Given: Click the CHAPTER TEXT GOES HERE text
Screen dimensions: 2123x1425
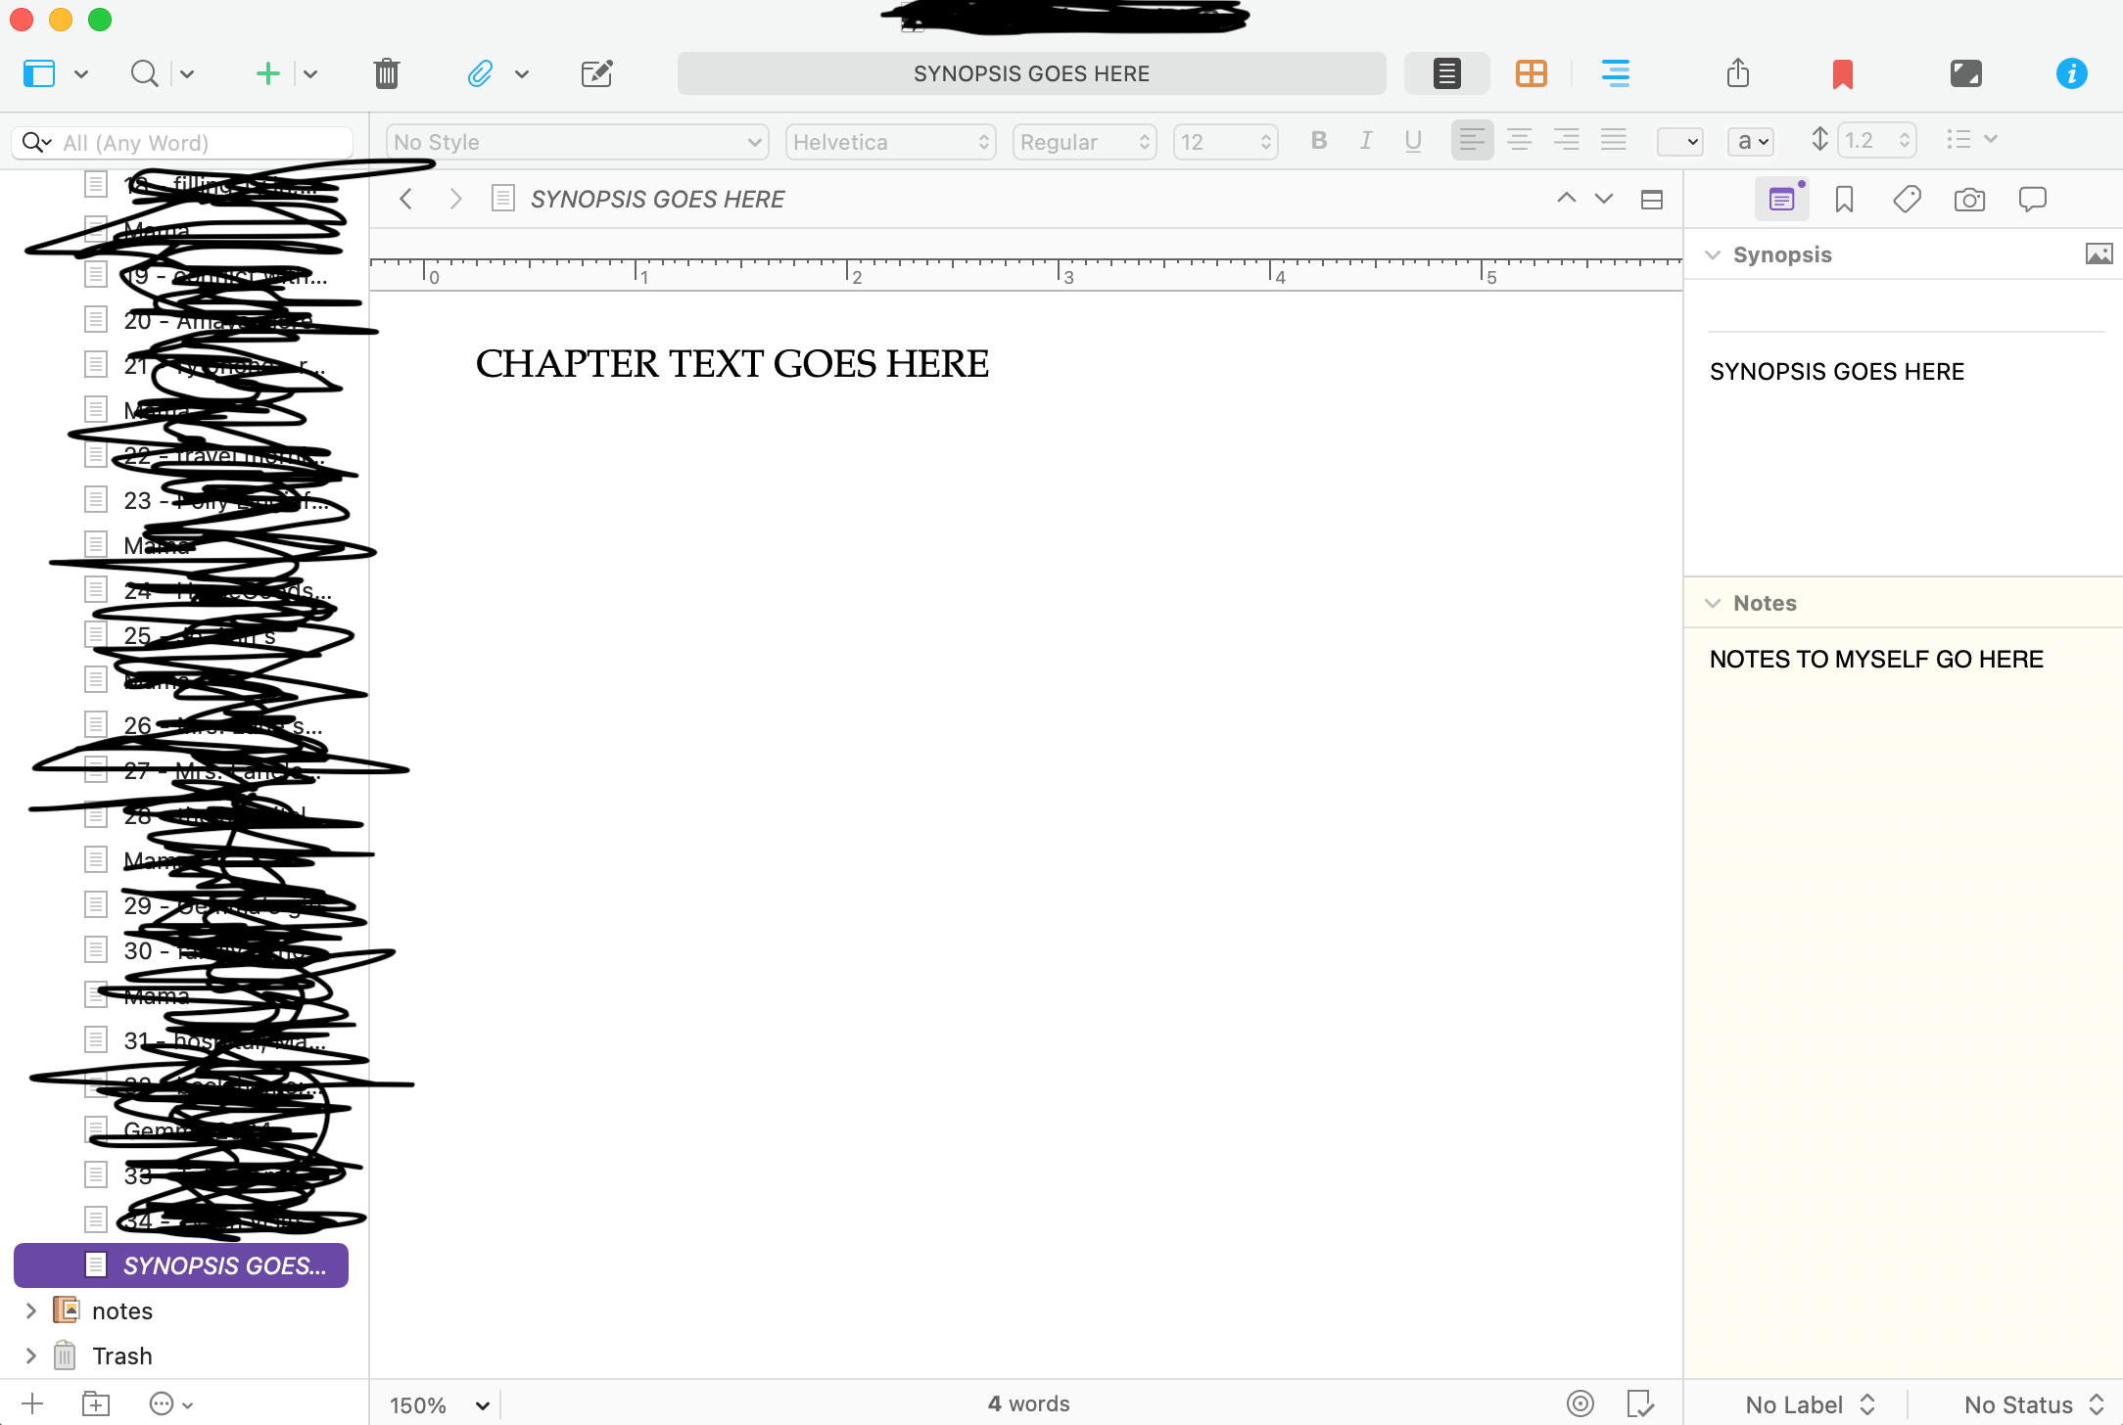Looking at the screenshot, I should tap(731, 364).
